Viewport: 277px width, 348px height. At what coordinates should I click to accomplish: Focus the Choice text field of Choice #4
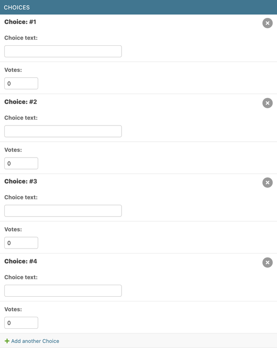(x=63, y=291)
